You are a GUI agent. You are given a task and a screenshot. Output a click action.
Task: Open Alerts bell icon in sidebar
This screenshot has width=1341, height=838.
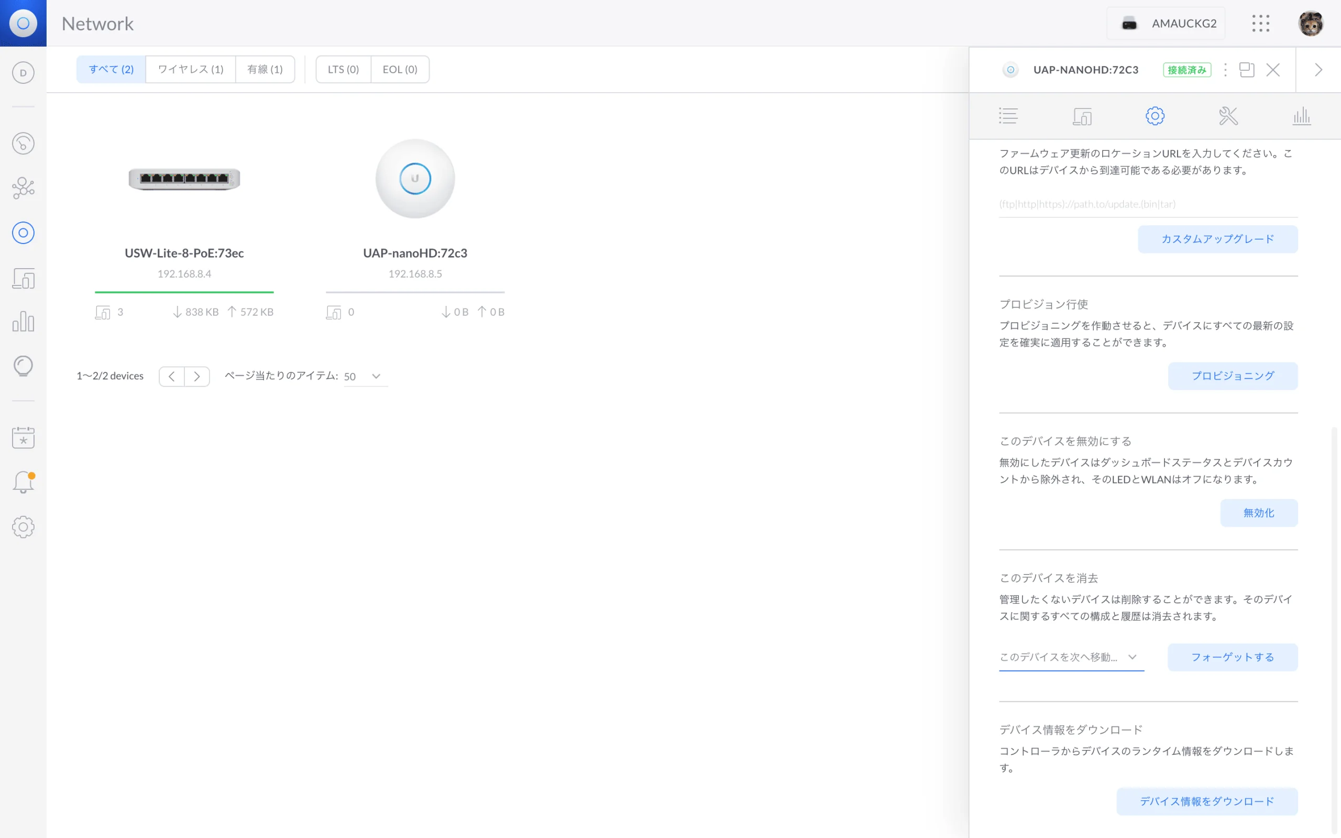[23, 482]
